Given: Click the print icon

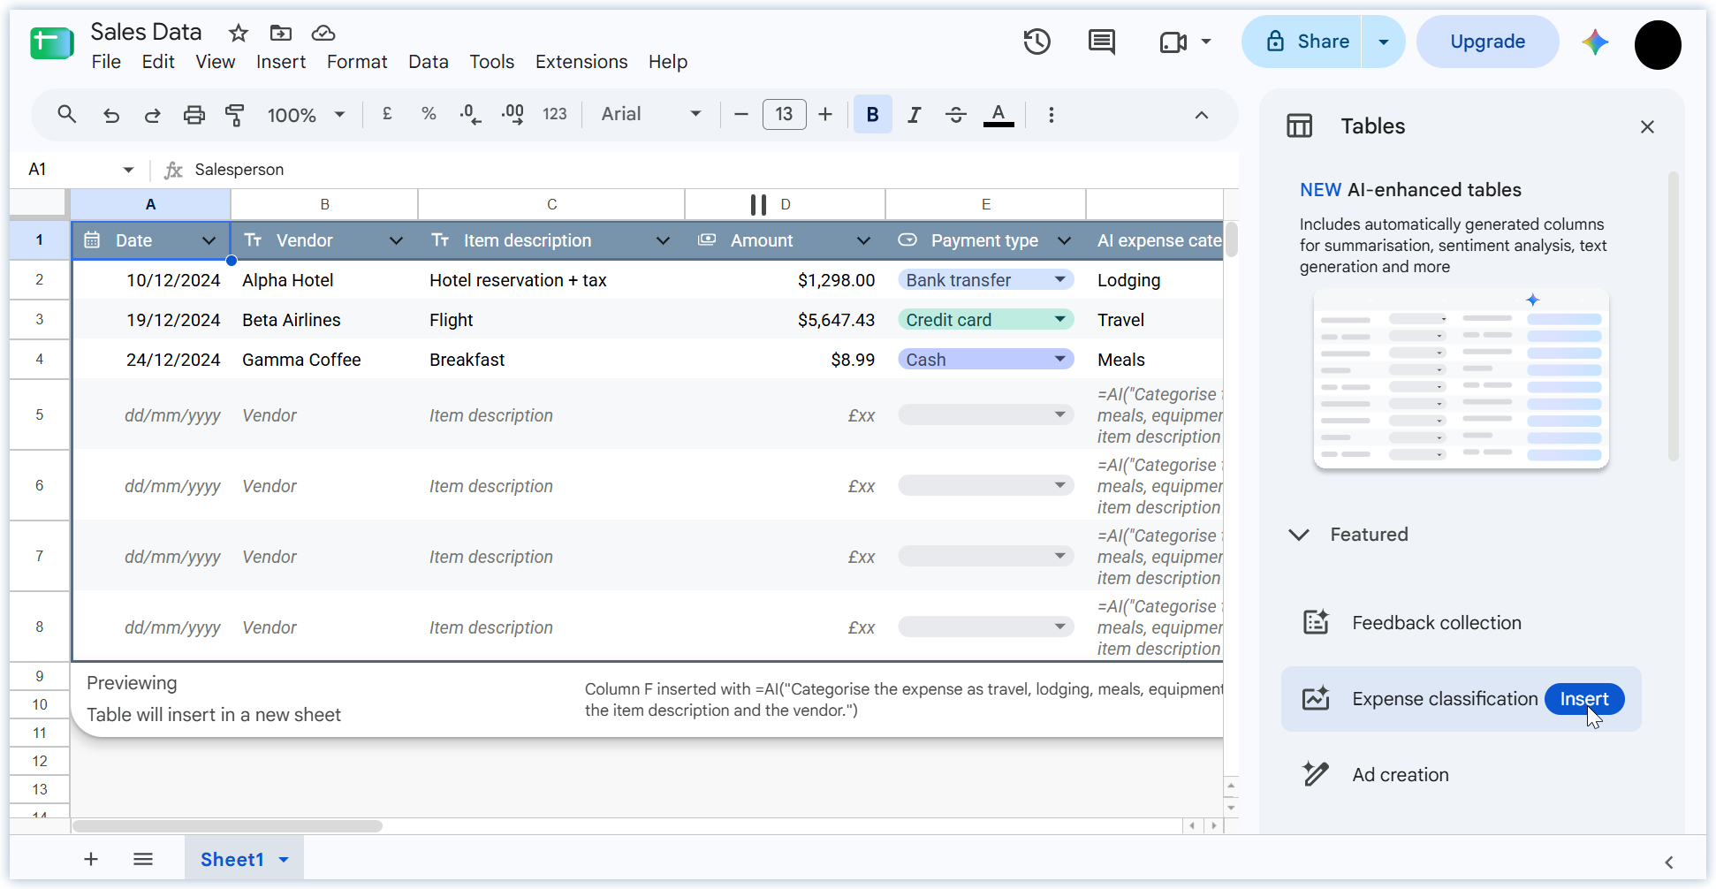Looking at the screenshot, I should [194, 115].
